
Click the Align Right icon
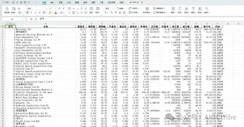[x=78, y=13]
